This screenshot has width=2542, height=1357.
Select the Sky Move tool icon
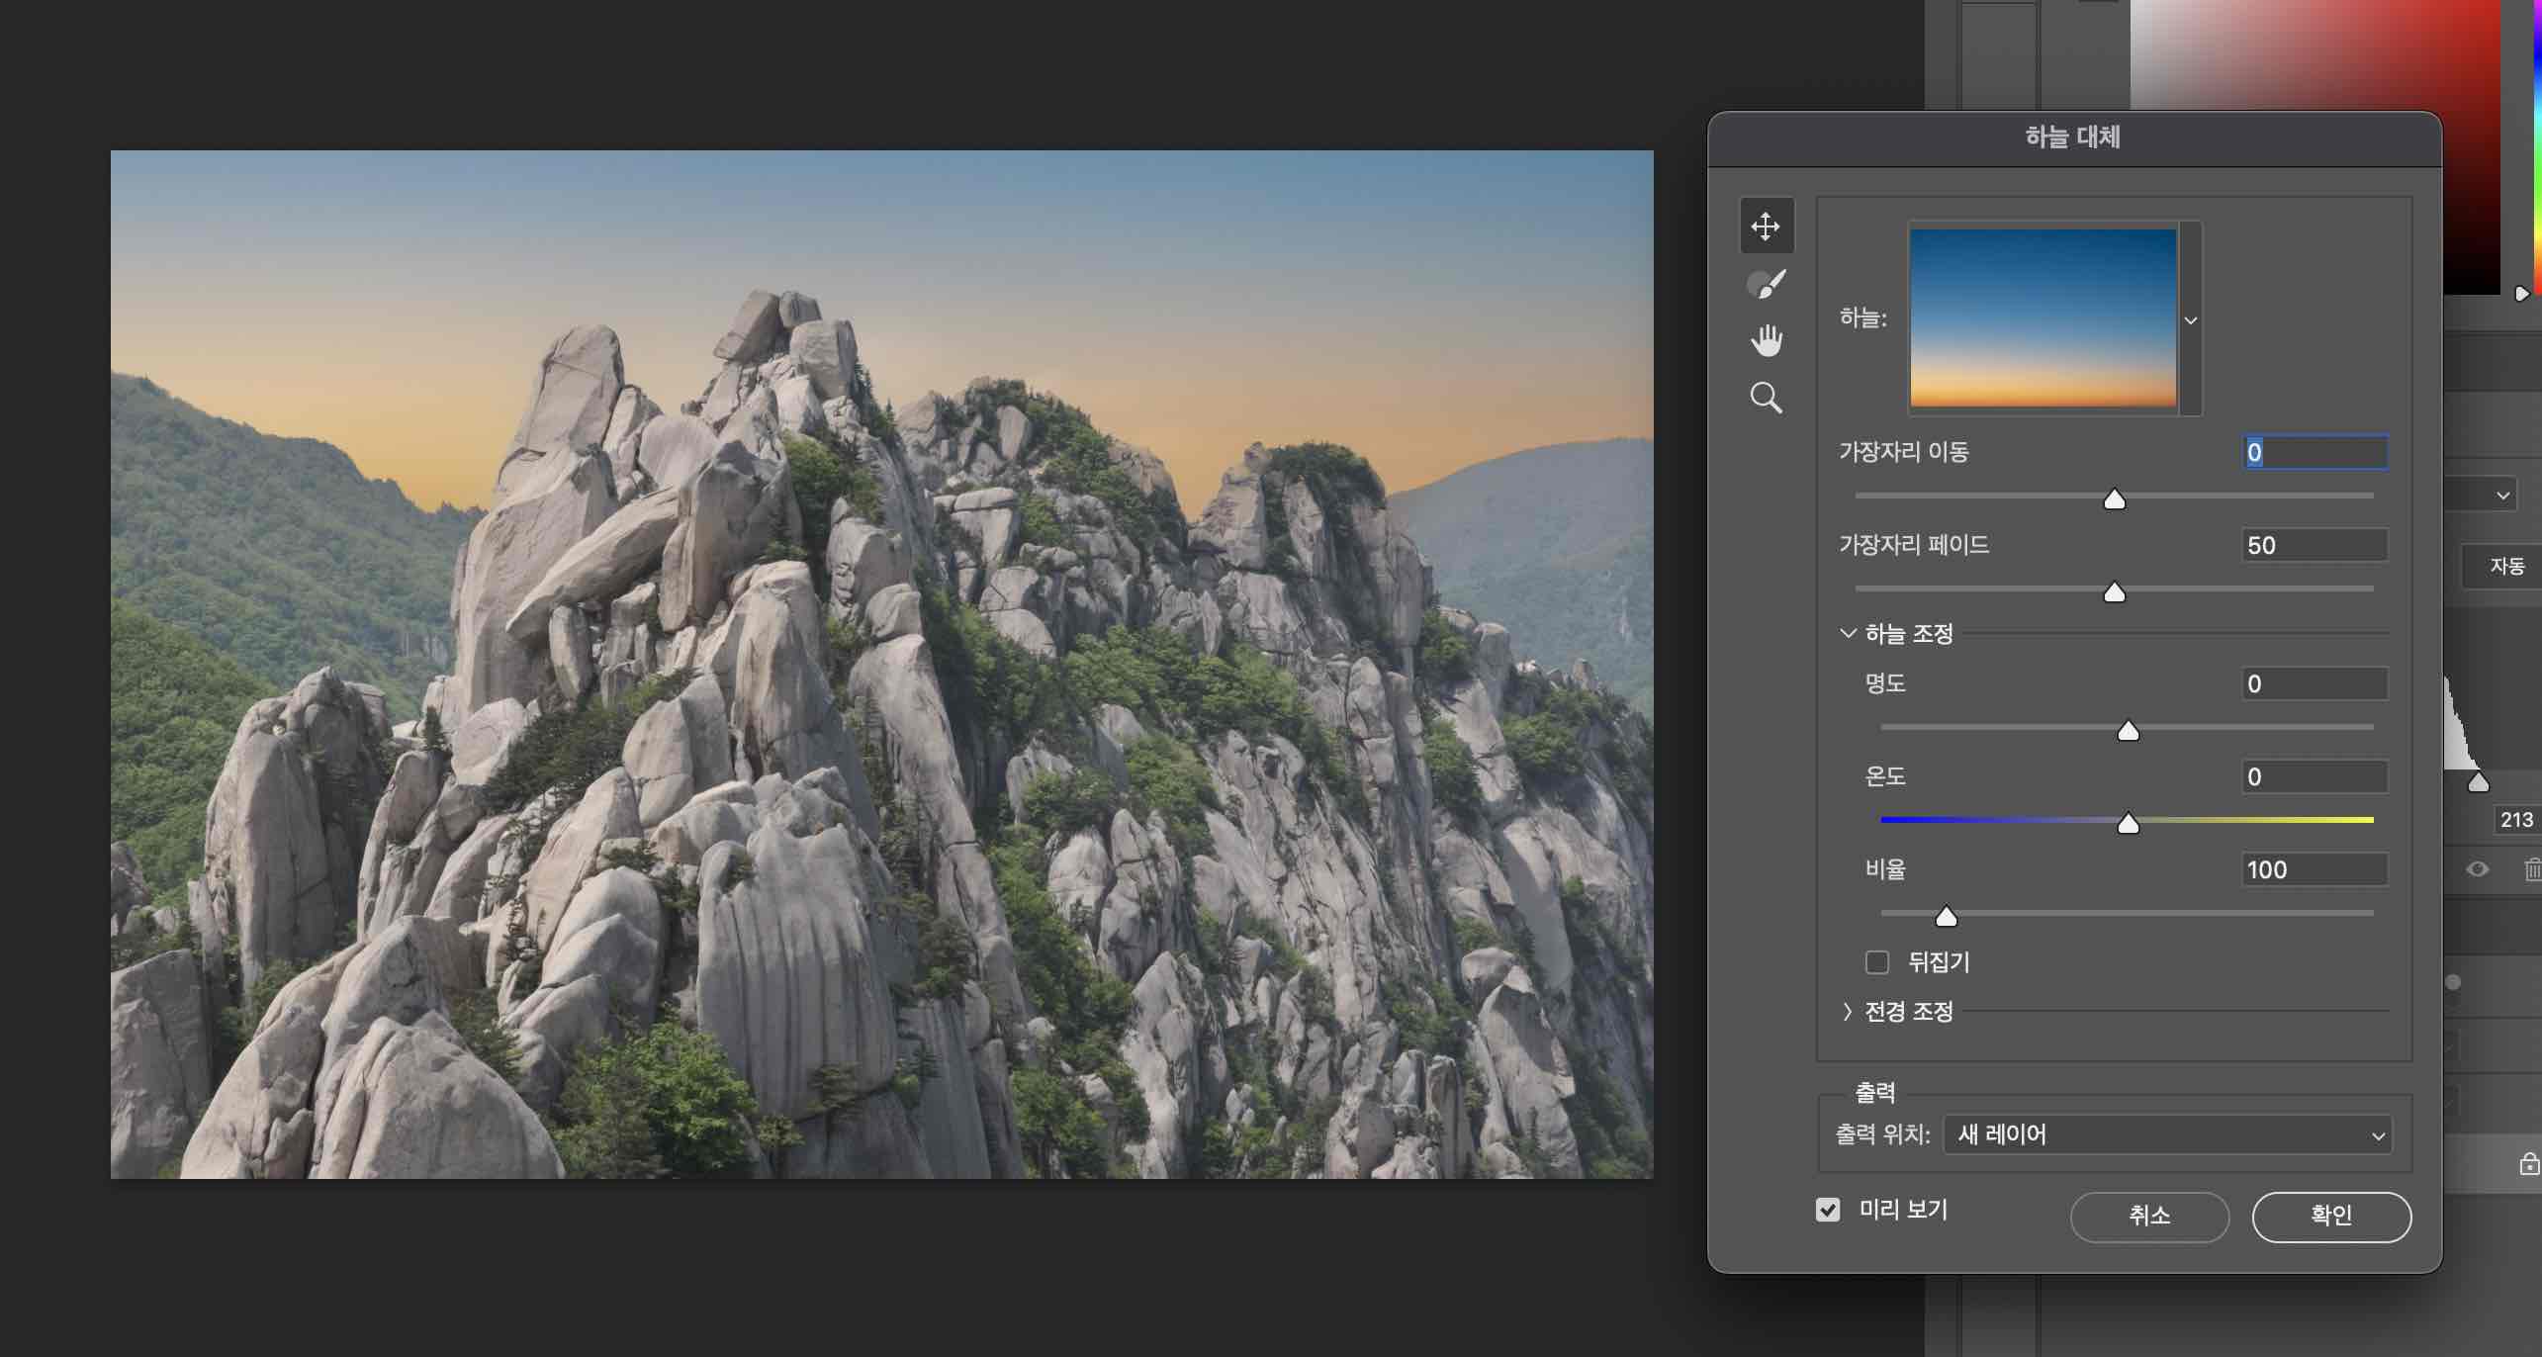pos(1766,226)
